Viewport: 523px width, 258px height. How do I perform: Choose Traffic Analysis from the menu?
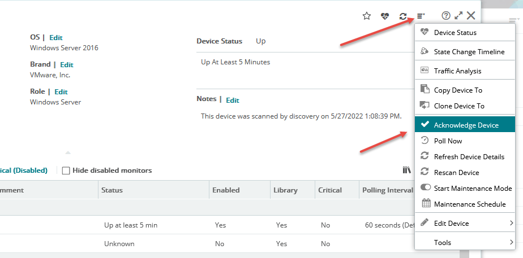tap(465, 71)
